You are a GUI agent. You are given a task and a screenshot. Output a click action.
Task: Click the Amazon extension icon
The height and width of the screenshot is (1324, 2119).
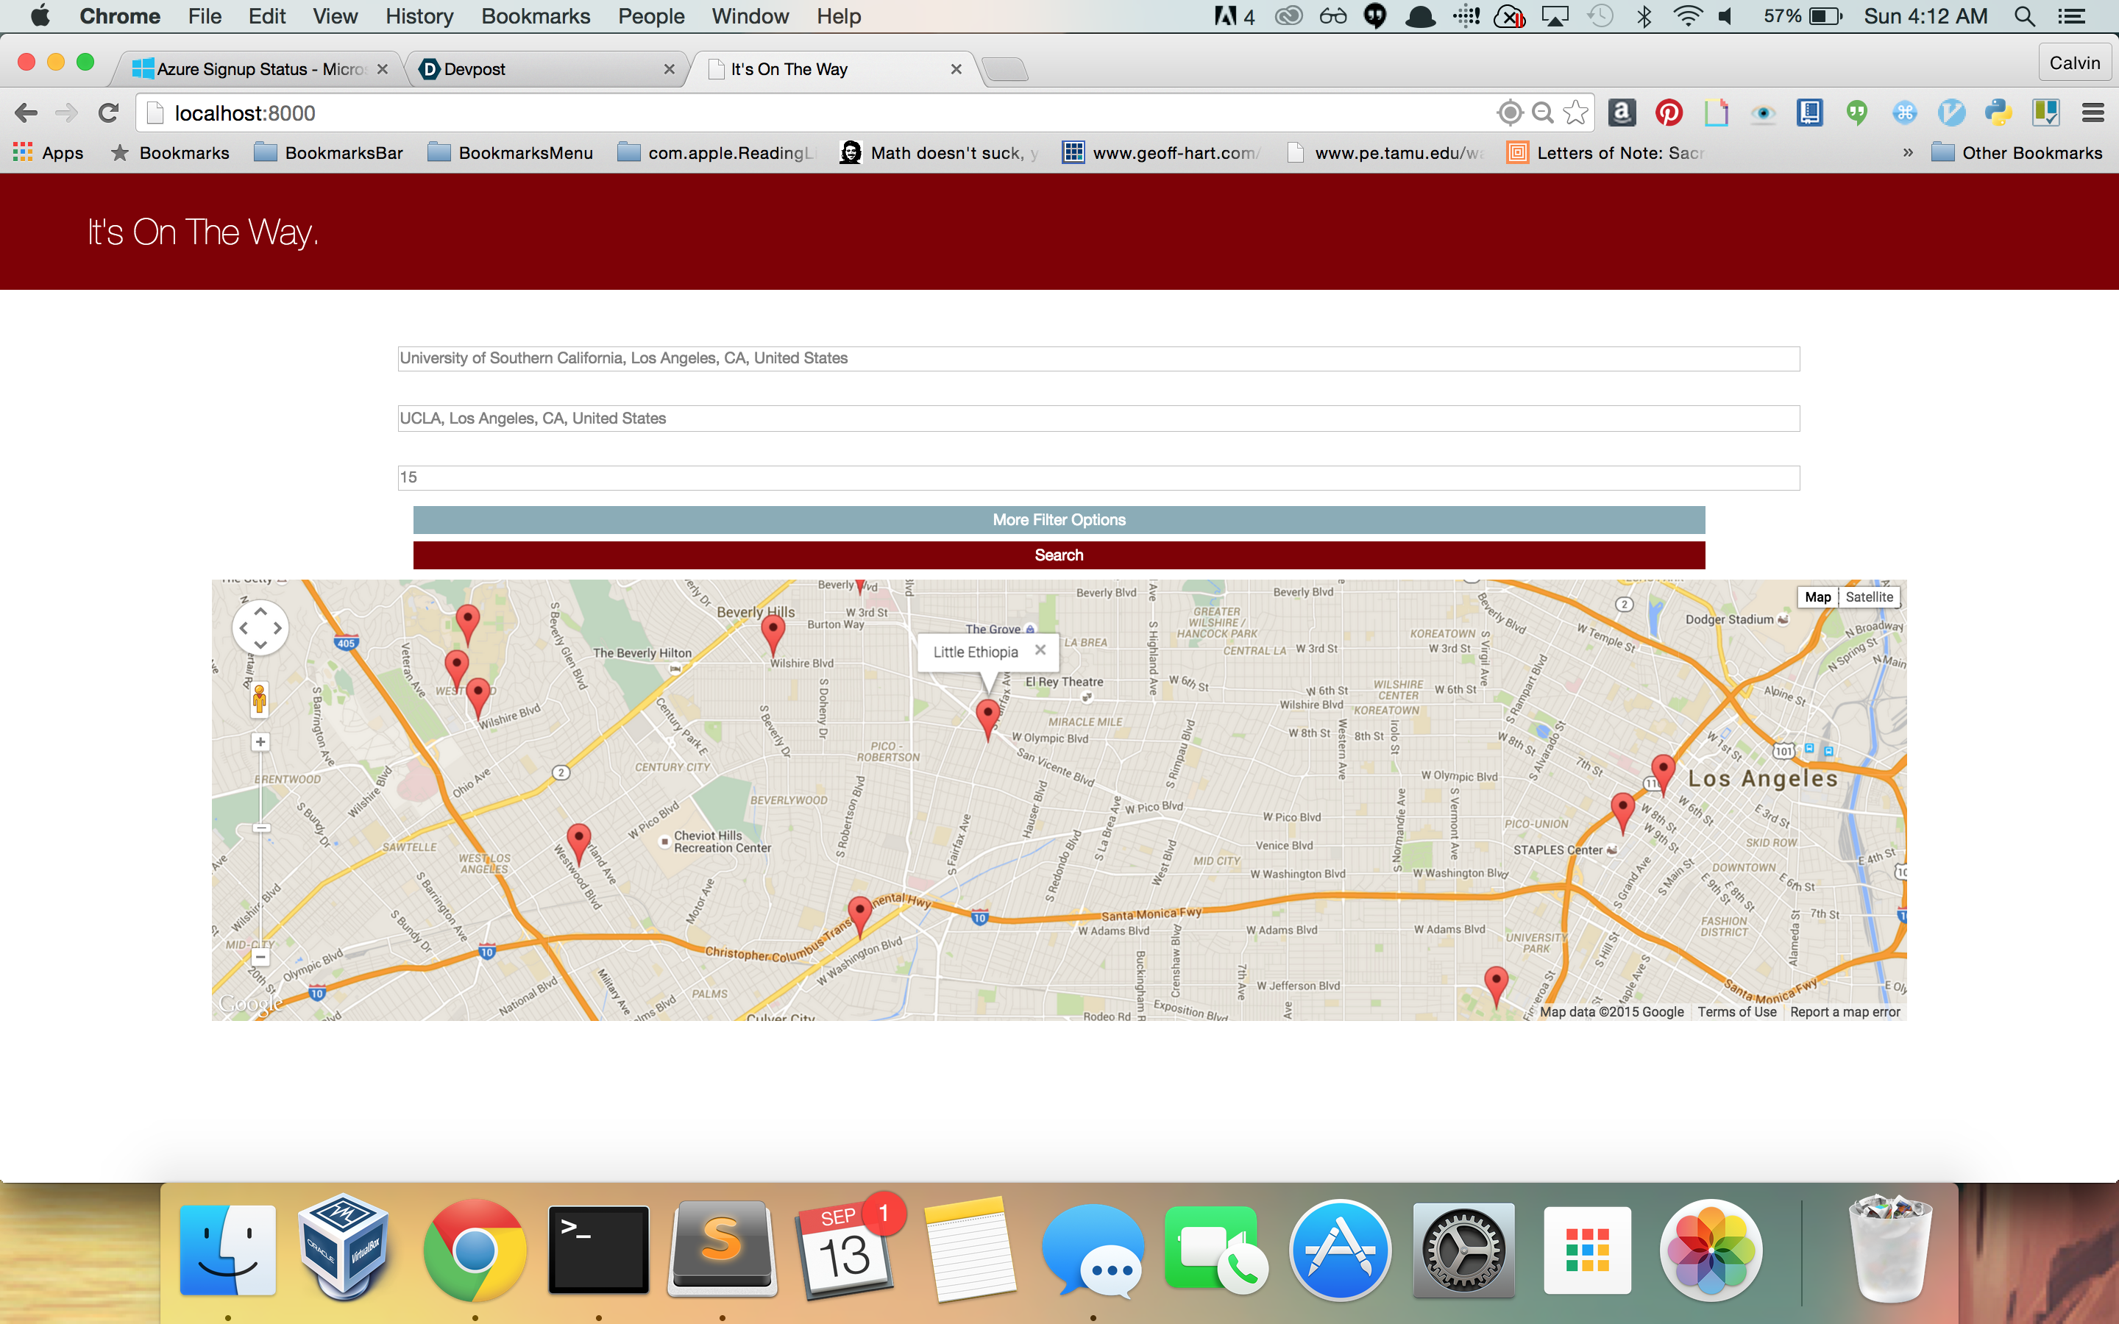tap(1621, 113)
